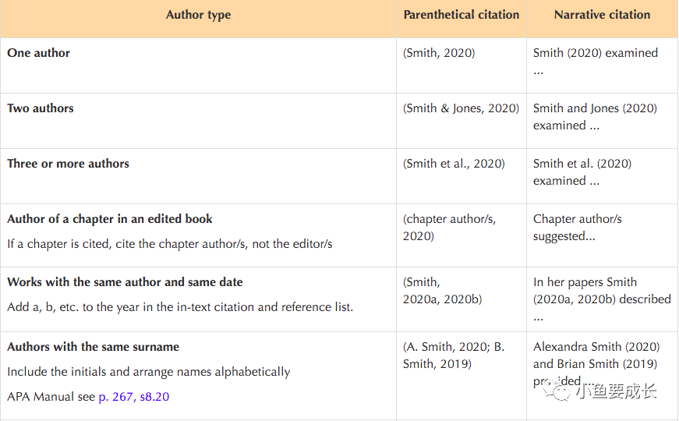This screenshot has width=679, height=421.
Task: Click the "(Smith et al., 2020)" citation
Action: 454,164
